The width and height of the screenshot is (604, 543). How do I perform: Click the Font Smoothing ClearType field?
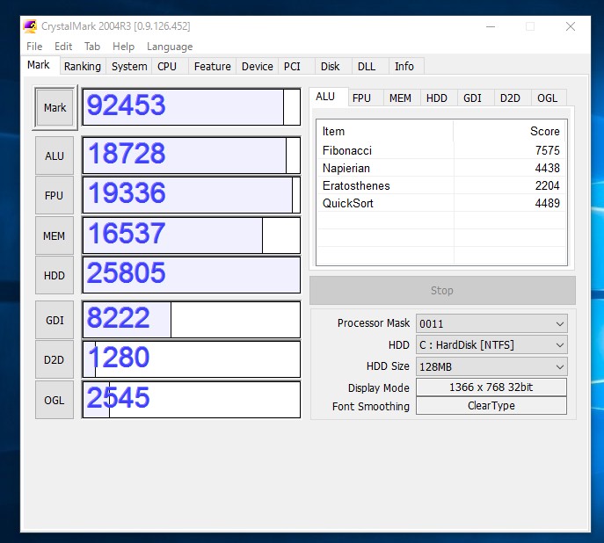(x=491, y=406)
